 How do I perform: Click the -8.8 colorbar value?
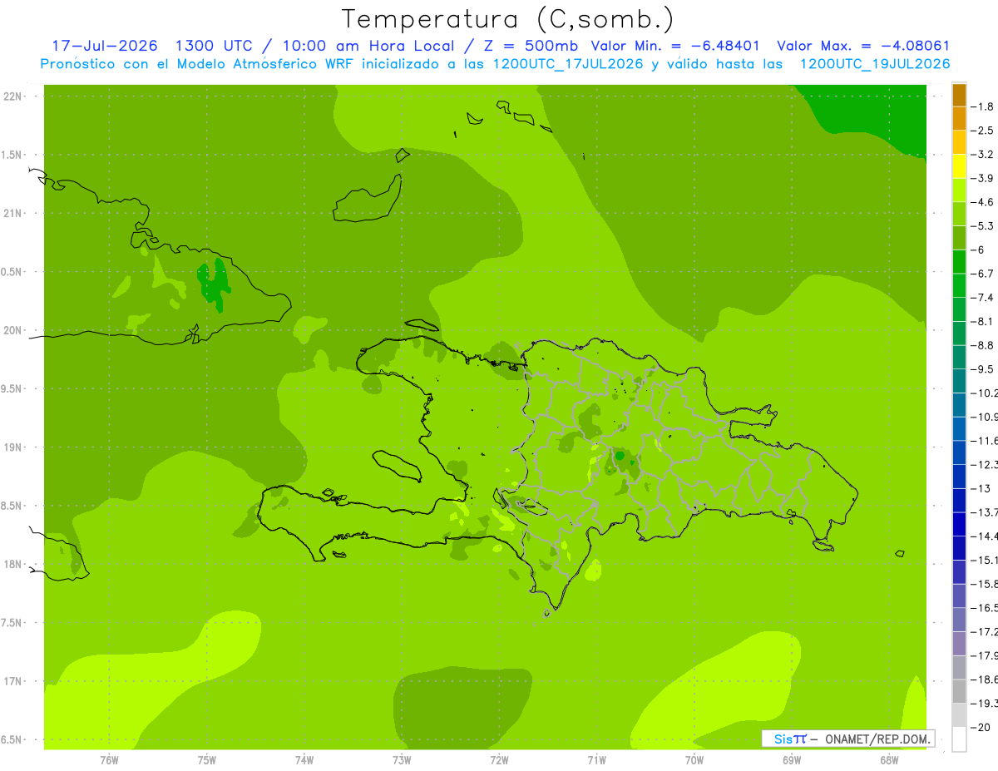[x=983, y=345]
